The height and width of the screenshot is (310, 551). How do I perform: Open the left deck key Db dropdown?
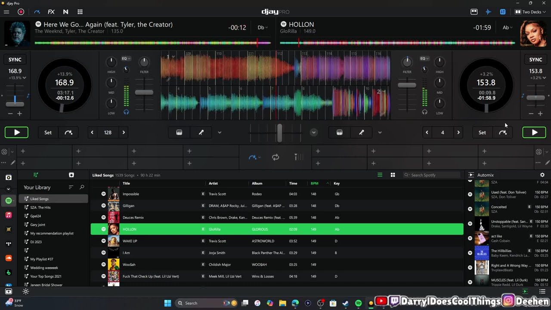[263, 28]
